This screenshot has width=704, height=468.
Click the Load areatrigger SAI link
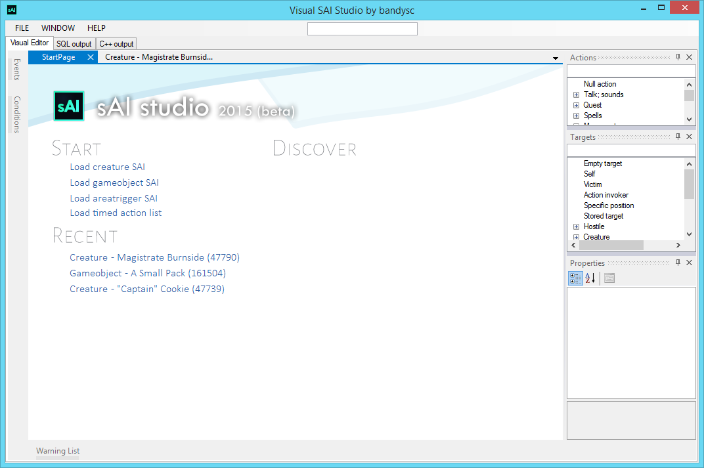tap(114, 198)
